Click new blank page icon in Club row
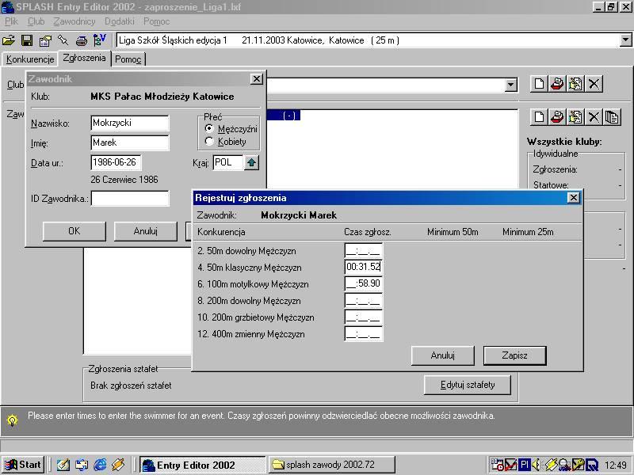 click(x=539, y=84)
